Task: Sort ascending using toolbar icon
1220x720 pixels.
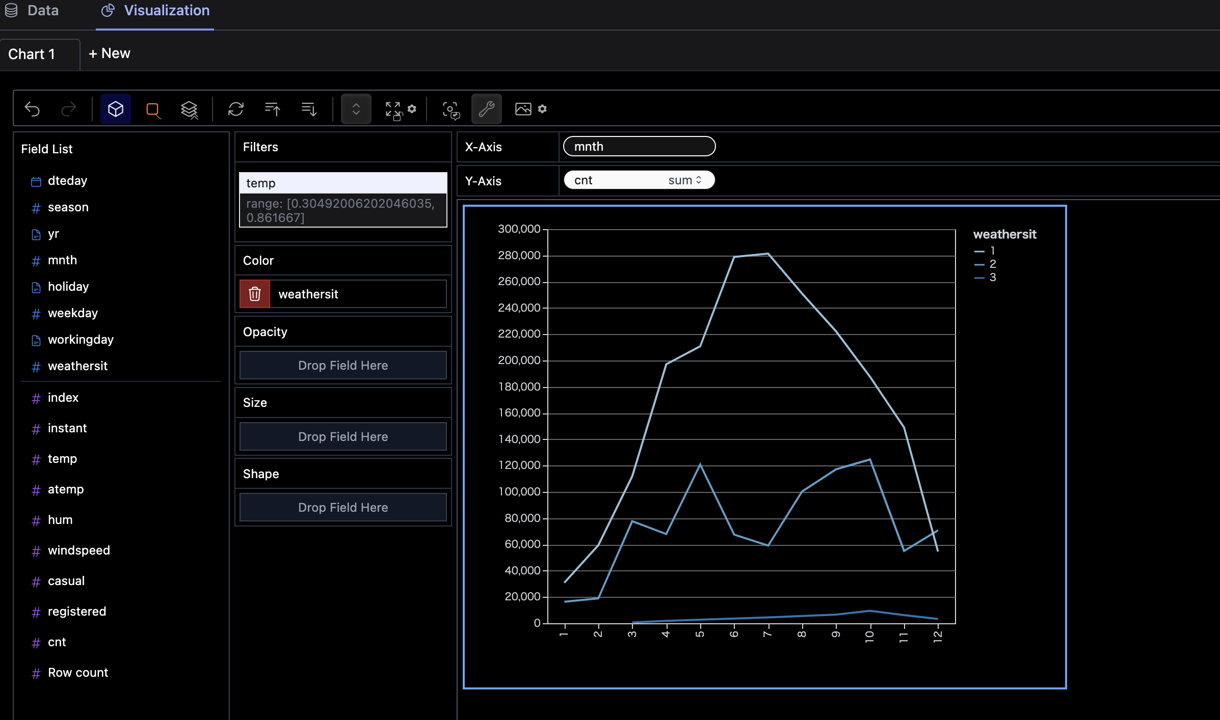Action: (x=272, y=109)
